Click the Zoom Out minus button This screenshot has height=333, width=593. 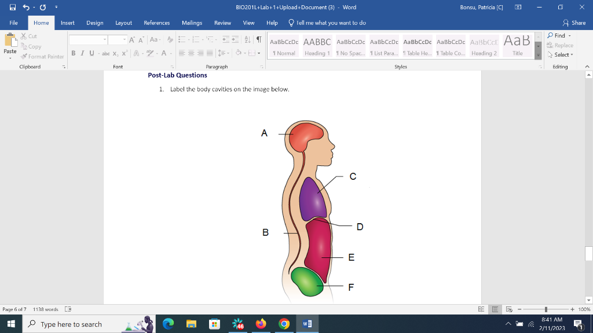(x=519, y=309)
